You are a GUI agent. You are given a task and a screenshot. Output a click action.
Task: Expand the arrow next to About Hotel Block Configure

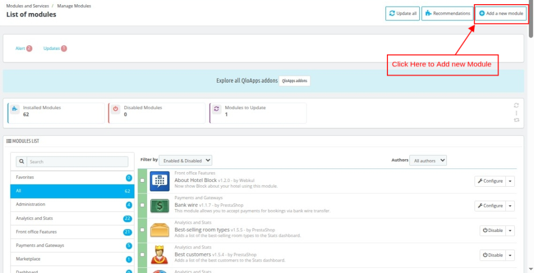click(511, 181)
